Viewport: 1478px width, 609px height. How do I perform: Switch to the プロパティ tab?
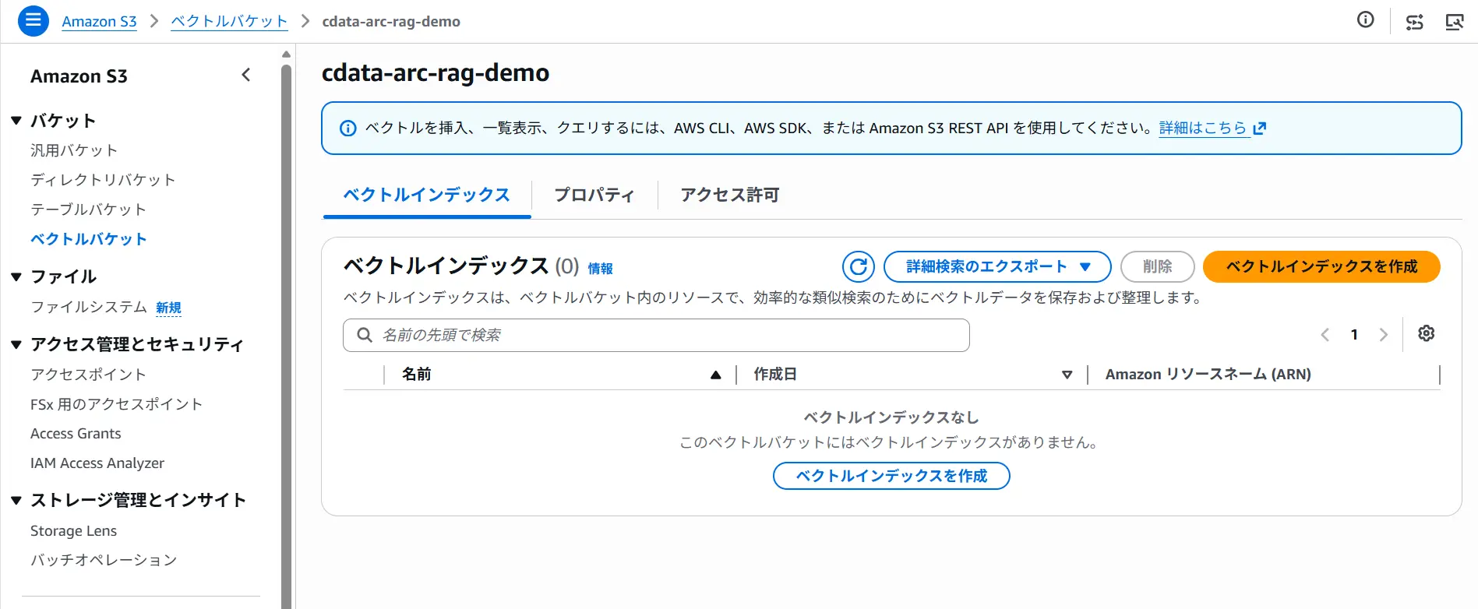(594, 195)
